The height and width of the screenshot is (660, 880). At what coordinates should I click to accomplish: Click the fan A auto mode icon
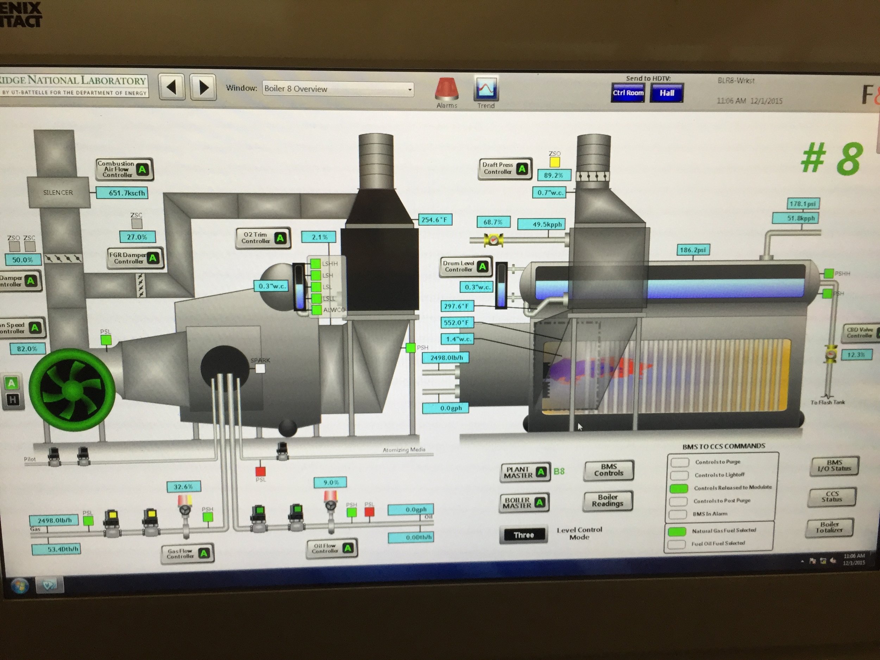12,383
